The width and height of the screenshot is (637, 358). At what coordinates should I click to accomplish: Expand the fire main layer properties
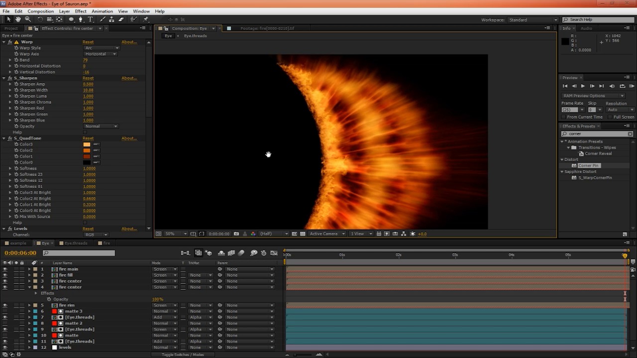coord(29,269)
